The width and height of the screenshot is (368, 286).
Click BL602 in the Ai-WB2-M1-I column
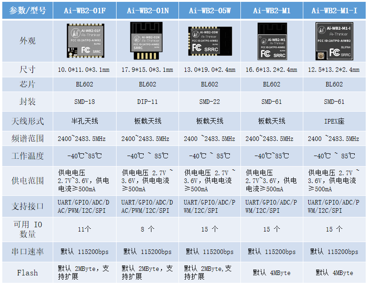click(334, 84)
